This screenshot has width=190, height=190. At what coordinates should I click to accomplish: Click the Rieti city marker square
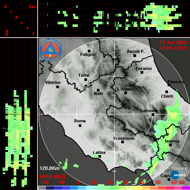point(98,90)
